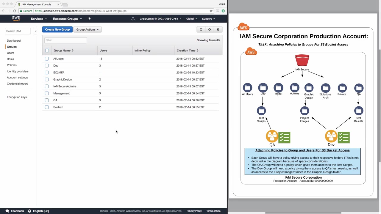Open the Global region dropdown
The height and width of the screenshot is (214, 381).
point(192,19)
